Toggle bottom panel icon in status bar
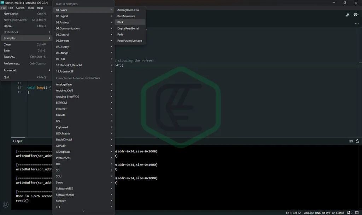Viewport: 362px width, 215px height. [357, 213]
